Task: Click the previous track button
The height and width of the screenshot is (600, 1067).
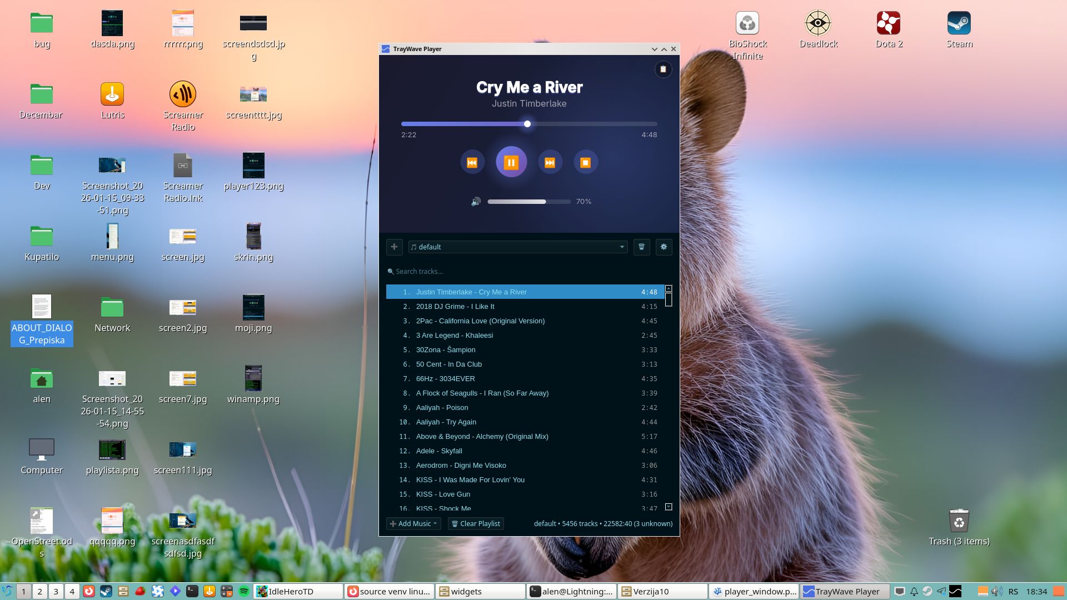Action: [x=472, y=162]
